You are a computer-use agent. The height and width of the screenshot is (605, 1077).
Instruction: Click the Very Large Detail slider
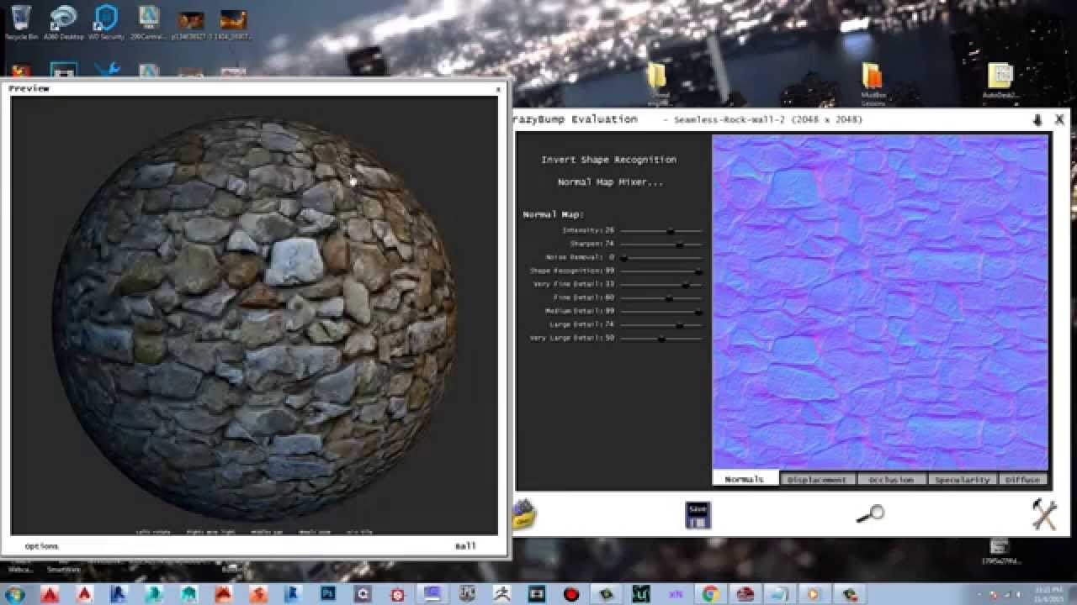pos(661,338)
